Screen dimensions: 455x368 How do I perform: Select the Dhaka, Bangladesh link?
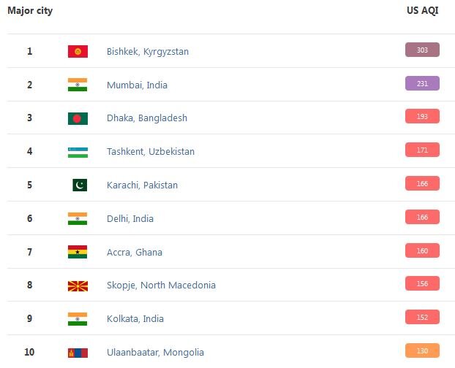pos(146,118)
